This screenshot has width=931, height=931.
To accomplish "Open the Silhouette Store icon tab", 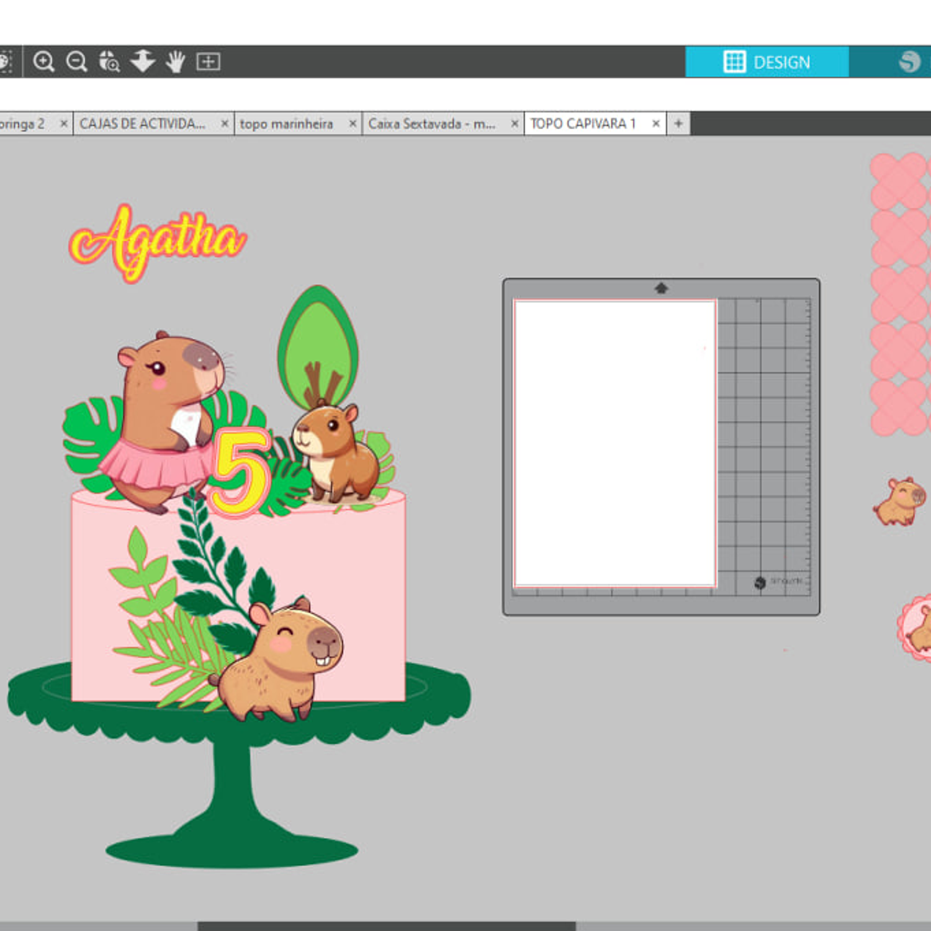I will coord(909,61).
